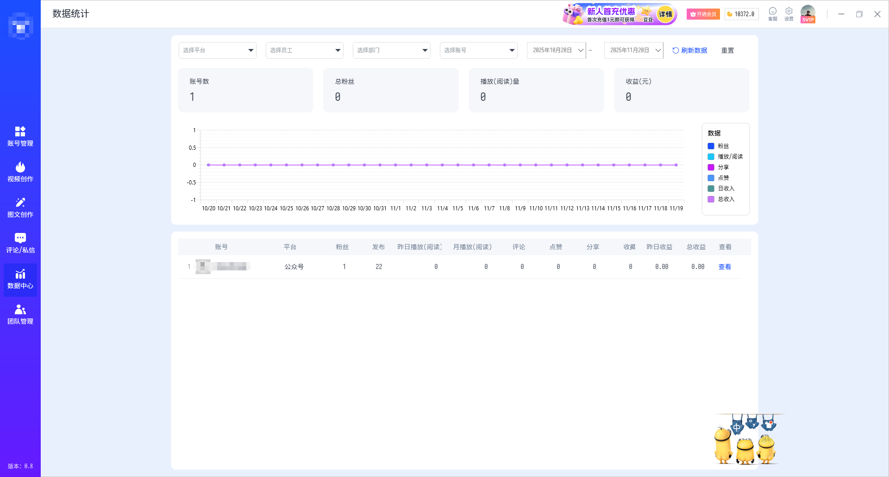Click the 查看 link in account row
Screen dimensions: 889x477
click(x=724, y=267)
